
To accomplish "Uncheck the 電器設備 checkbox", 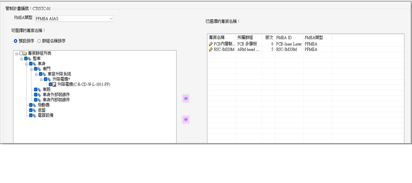I will pos(31,115).
